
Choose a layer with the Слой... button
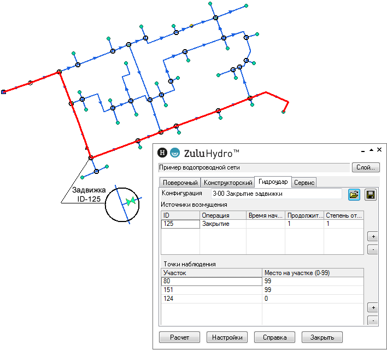point(366,167)
